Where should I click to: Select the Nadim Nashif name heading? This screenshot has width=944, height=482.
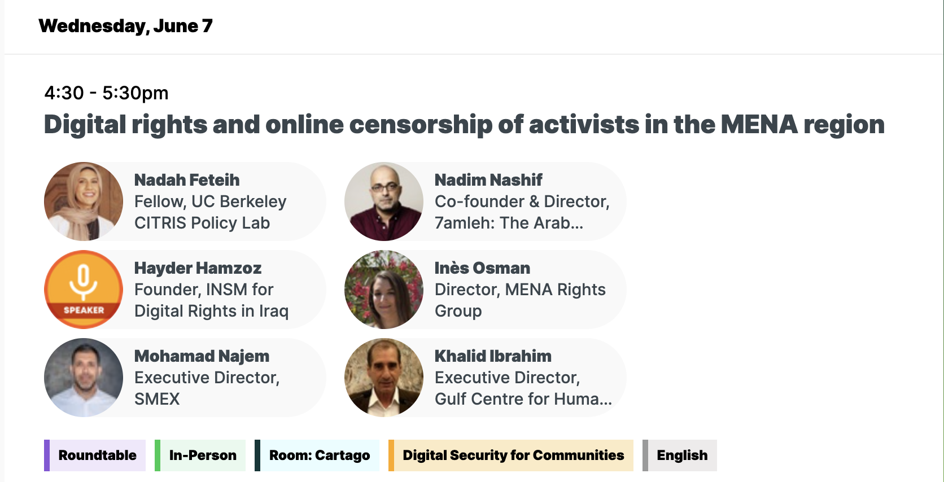click(488, 180)
